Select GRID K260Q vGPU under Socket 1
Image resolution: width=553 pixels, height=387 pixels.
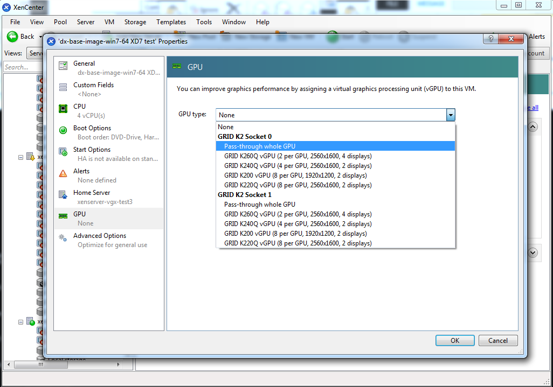click(x=298, y=214)
